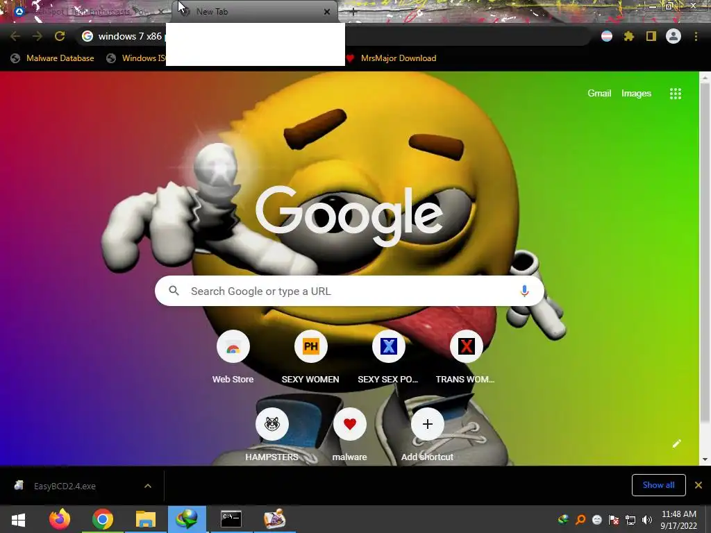
Task: Show all downloads
Action: click(x=658, y=485)
